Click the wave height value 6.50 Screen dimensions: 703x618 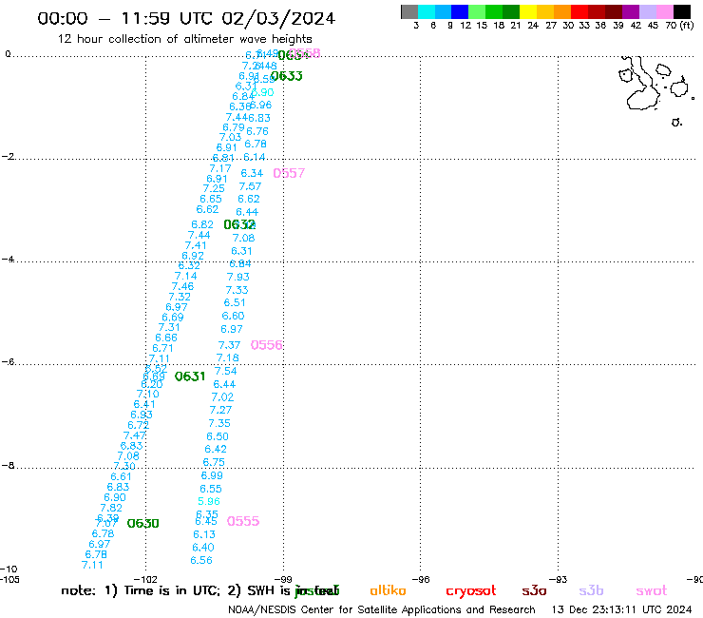click(218, 436)
